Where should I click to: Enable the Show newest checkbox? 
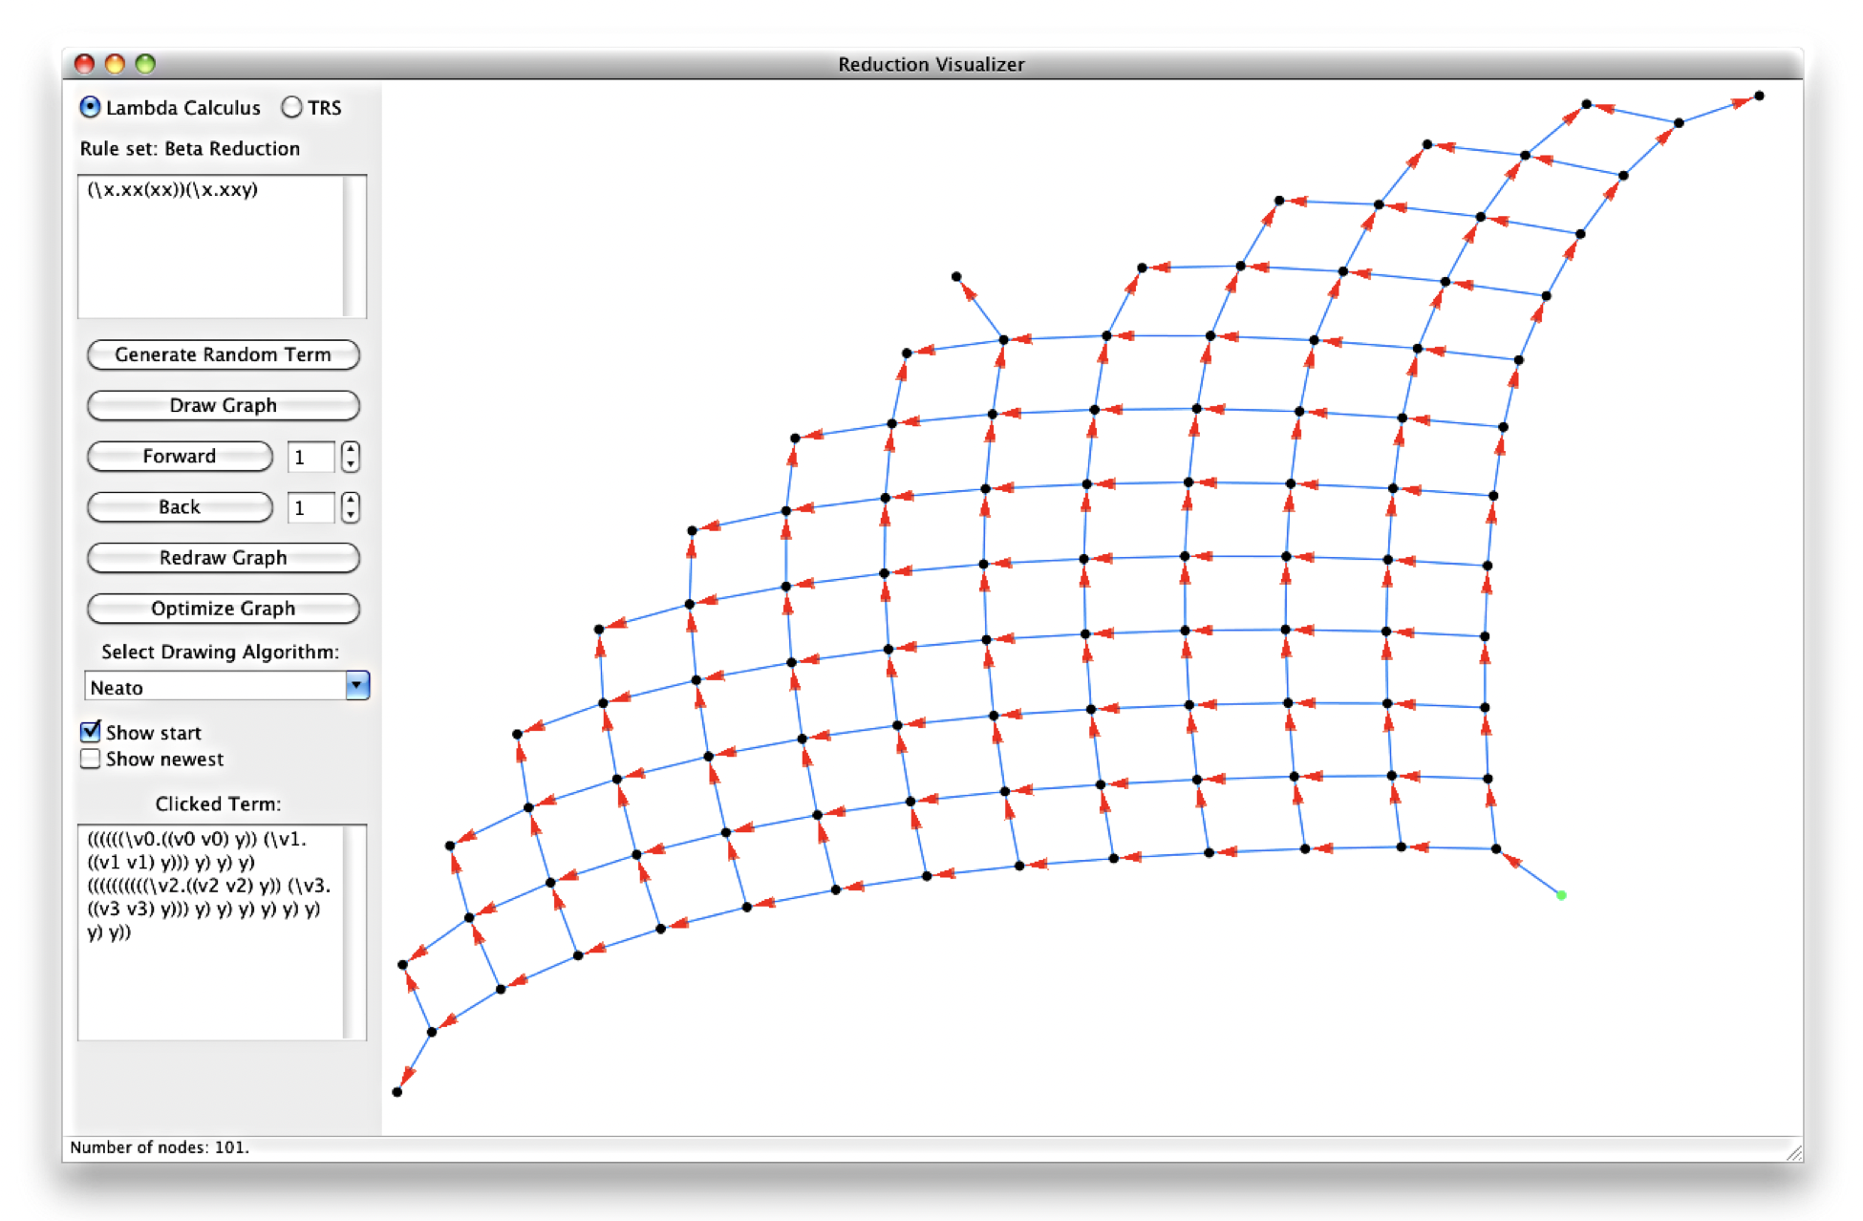pyautogui.click(x=91, y=759)
